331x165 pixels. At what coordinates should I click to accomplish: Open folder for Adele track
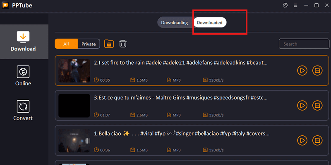317,71
